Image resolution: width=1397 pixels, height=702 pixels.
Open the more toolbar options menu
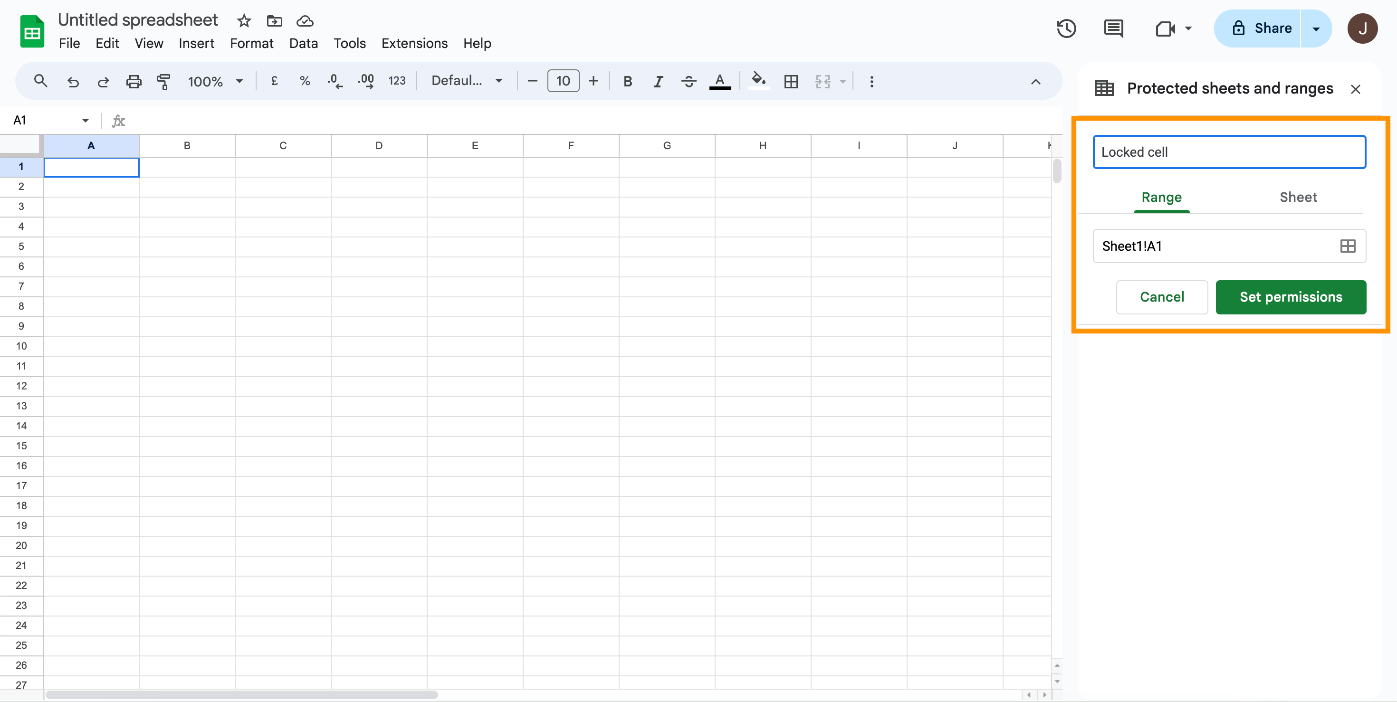point(871,81)
